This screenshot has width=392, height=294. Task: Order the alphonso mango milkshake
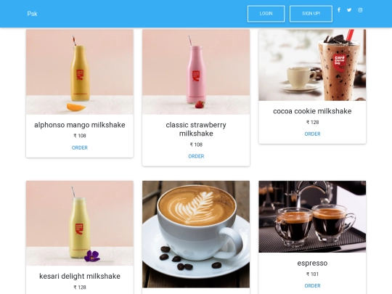80,148
